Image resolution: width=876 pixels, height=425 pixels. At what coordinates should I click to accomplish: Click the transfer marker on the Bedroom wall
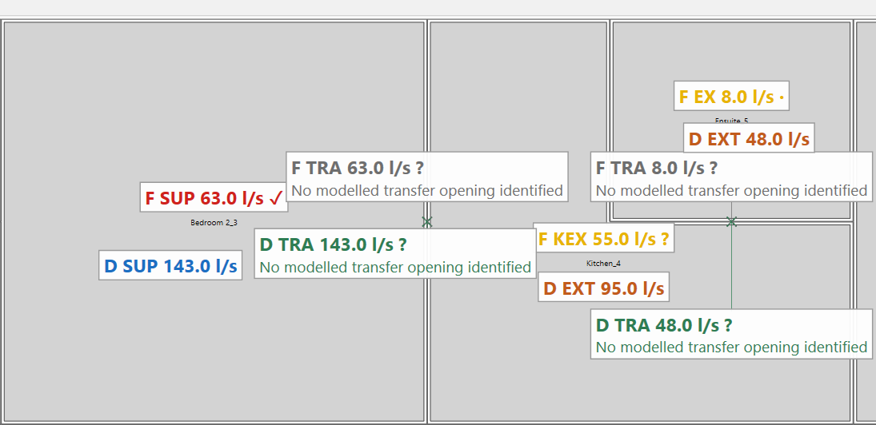pyautogui.click(x=427, y=222)
